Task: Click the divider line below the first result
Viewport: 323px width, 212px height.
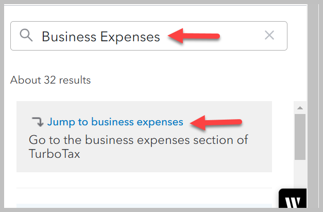Action: pos(144,188)
